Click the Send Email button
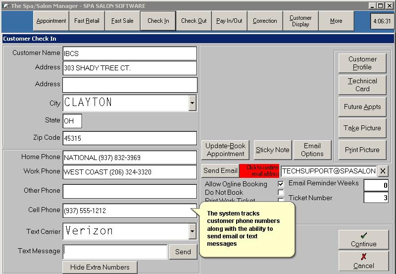396x274 pixels. pyautogui.click(x=220, y=170)
